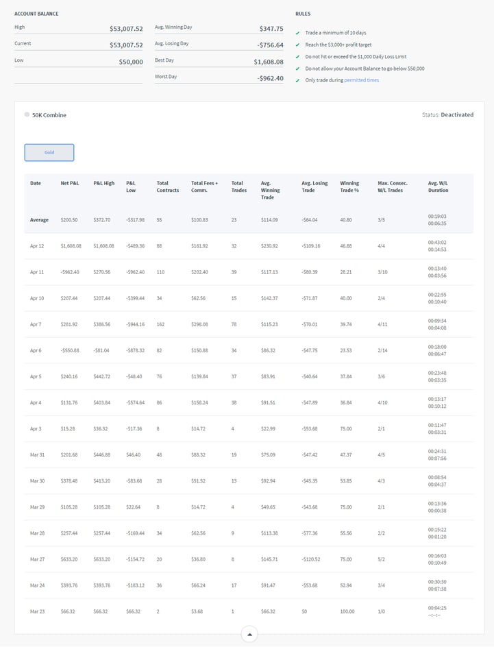
Task: Select the Apr 11 row date cell
Action: (37, 272)
